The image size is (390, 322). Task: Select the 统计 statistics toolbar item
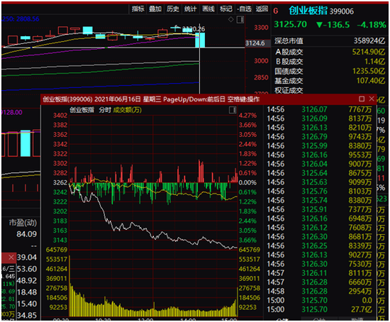tap(191, 9)
